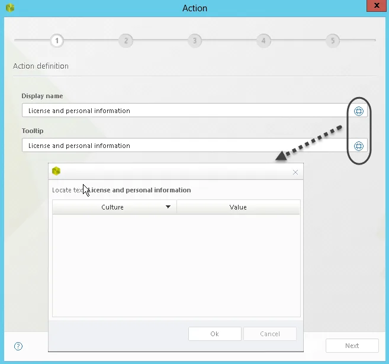Open the Culture column filter dropdown arrow
This screenshot has width=389, height=364.
(168, 207)
